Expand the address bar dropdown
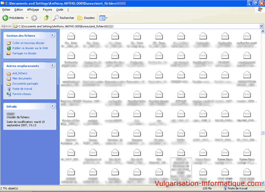The width and height of the screenshot is (265, 192). tap(261, 26)
